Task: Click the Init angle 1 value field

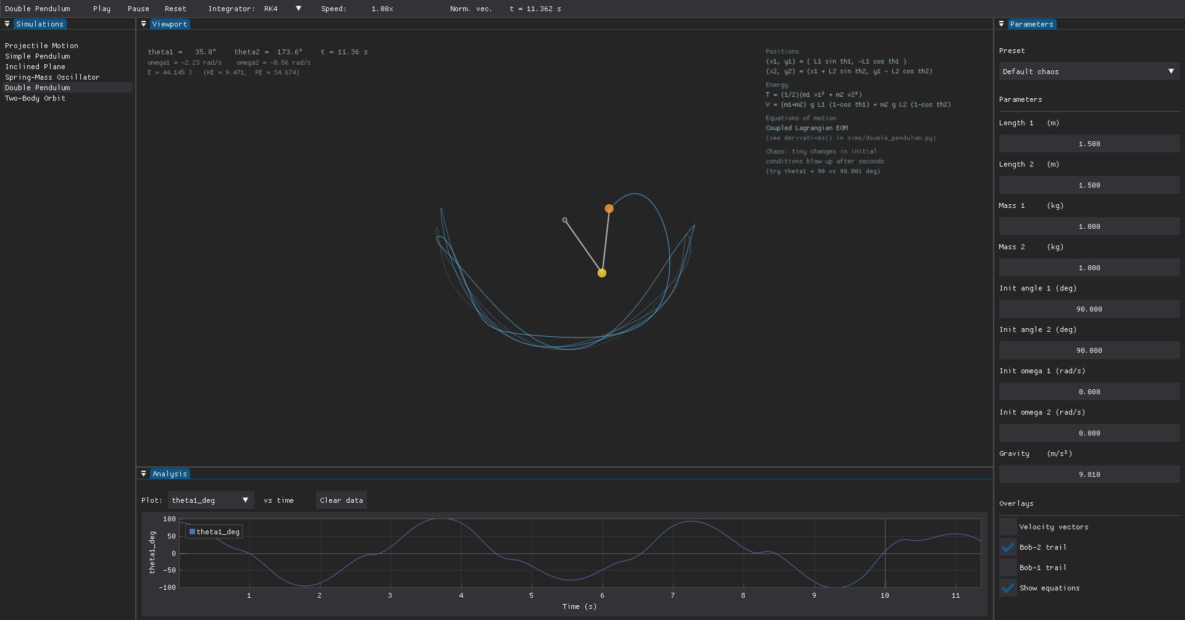Action: point(1089,309)
